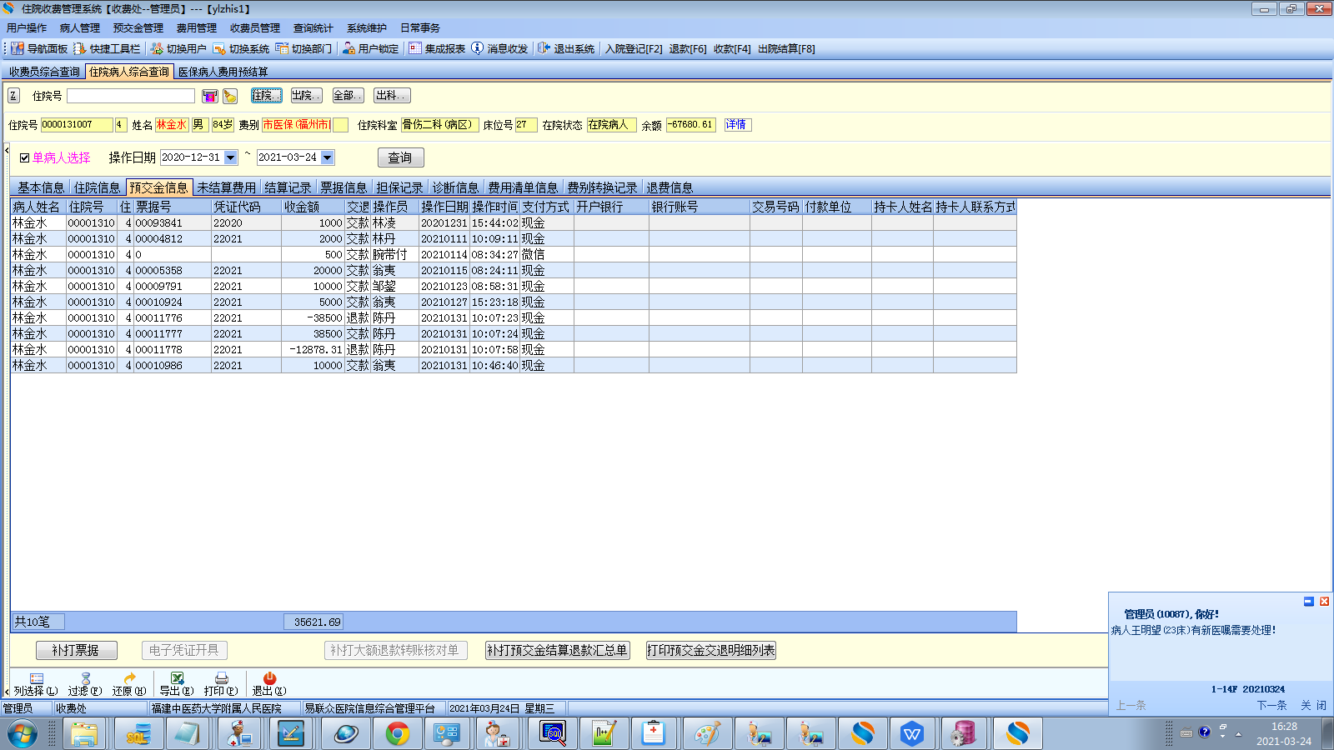The width and height of the screenshot is (1334, 750).
Task: Open the 集成报表 integrated report icon
Action: 414,48
